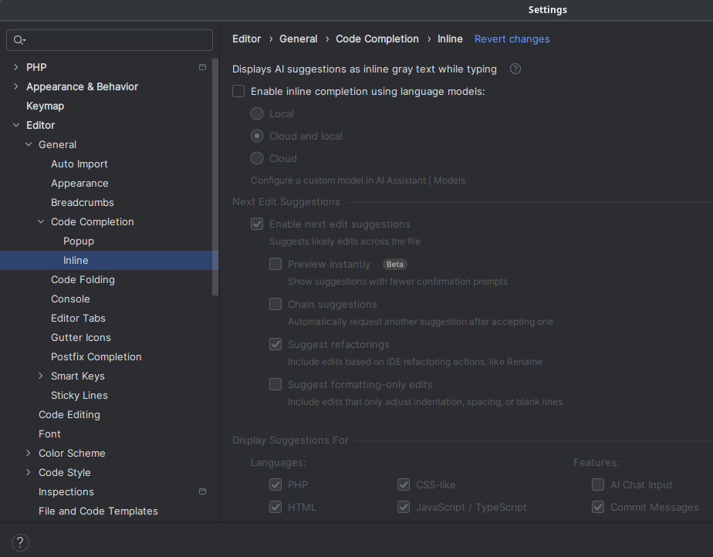Enable inline completion using language models

point(239,91)
